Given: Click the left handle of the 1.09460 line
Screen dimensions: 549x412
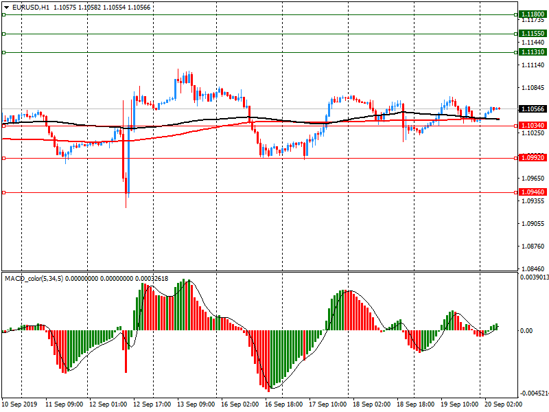Looking at the screenshot, I should pyautogui.click(x=4, y=192).
